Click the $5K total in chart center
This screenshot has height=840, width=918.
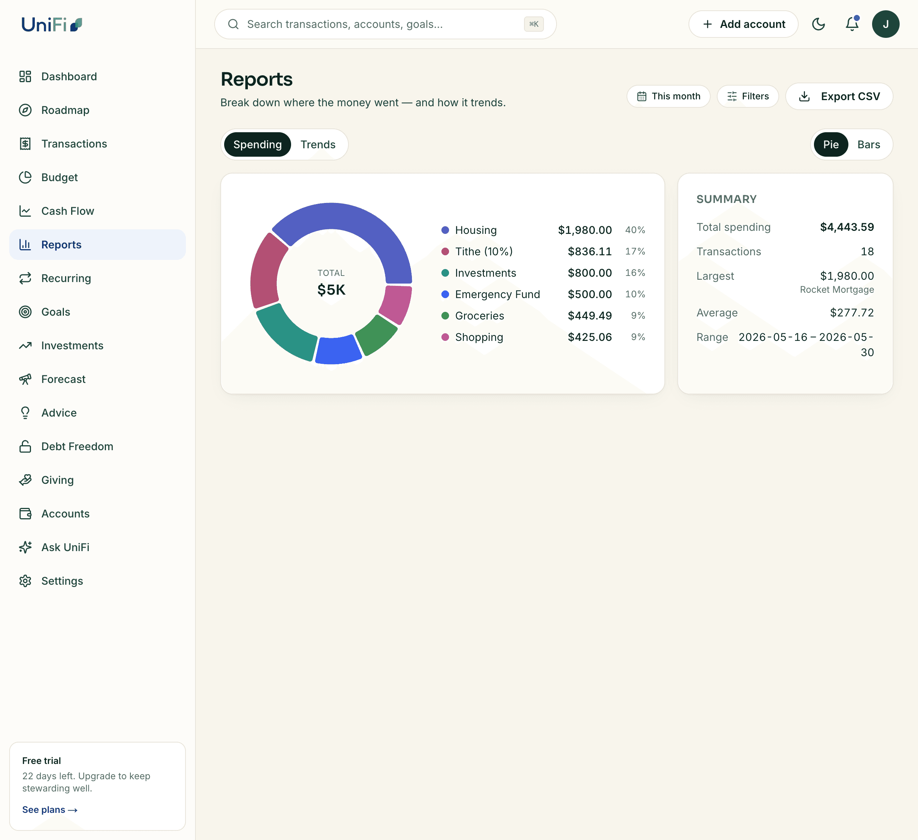(331, 290)
